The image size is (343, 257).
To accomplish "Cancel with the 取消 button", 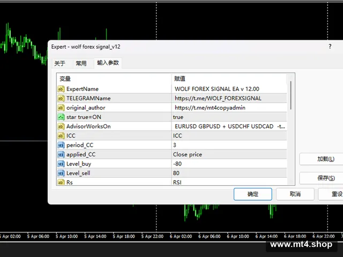I will coord(295,194).
